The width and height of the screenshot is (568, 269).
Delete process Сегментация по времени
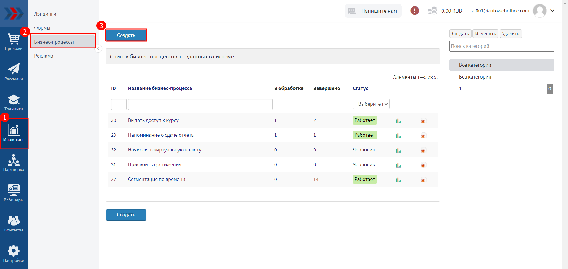(423, 180)
